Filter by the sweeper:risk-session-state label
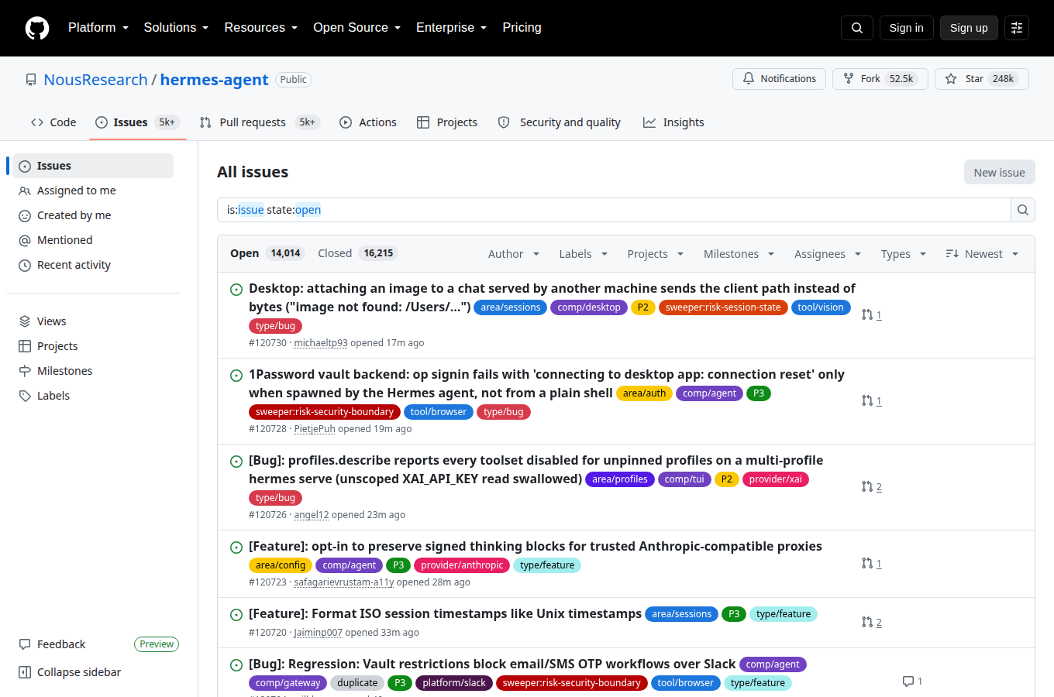Screen dimensions: 1054x697 723,307
